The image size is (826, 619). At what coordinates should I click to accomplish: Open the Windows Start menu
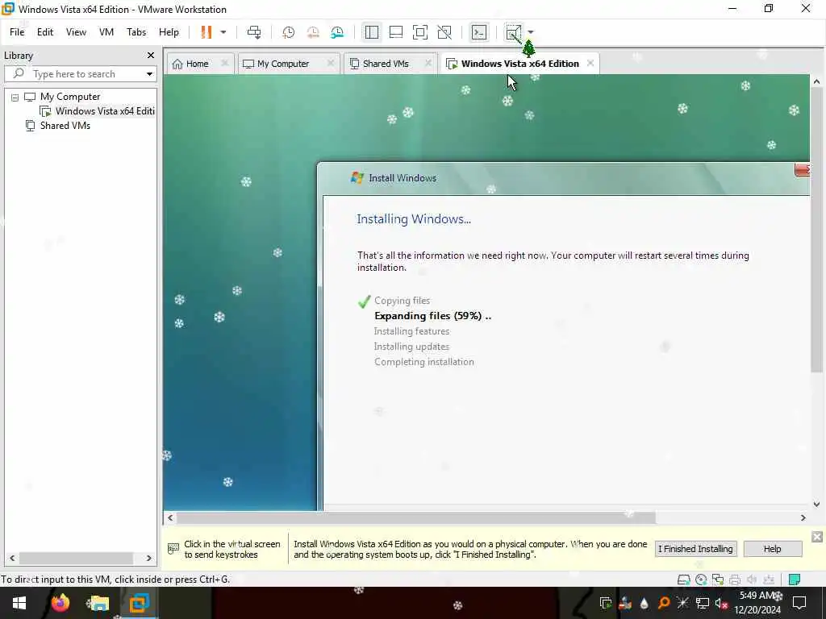[19, 603]
